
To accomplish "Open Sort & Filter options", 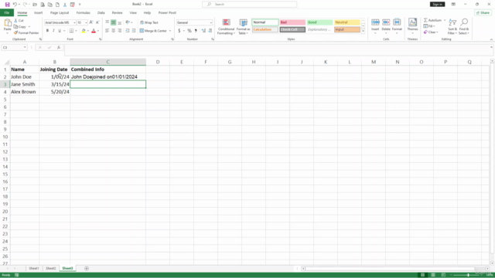I will coord(452,27).
